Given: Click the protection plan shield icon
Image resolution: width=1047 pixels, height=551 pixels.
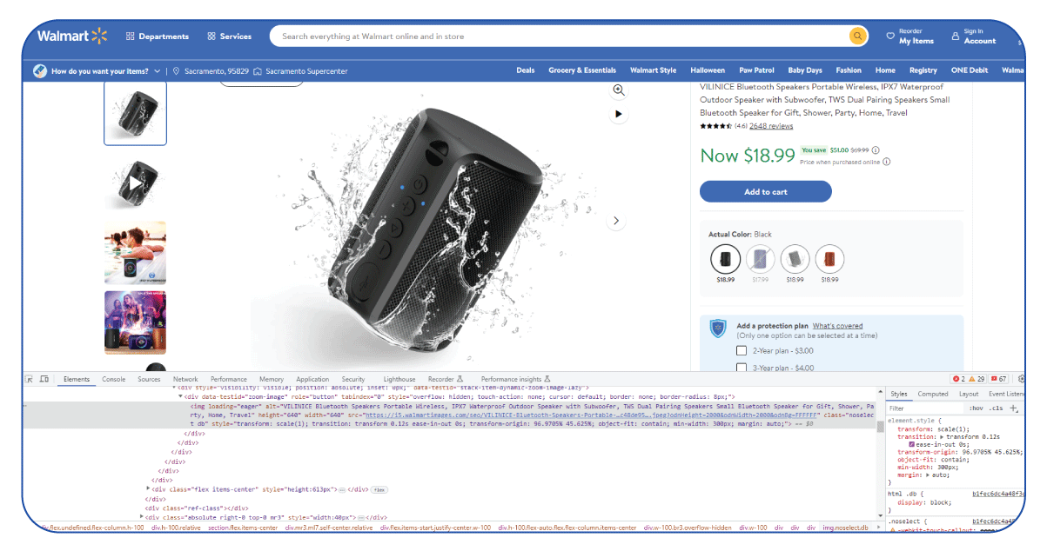Looking at the screenshot, I should pos(718,329).
